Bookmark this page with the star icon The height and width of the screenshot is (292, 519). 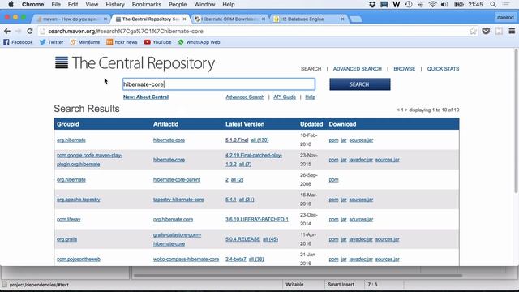(473, 31)
